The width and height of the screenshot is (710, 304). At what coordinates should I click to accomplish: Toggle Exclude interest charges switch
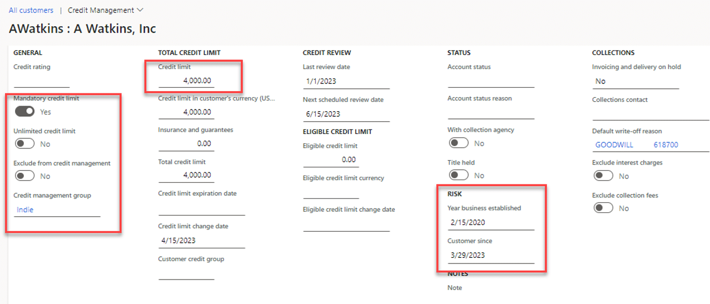point(603,176)
